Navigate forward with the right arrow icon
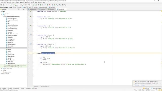Image resolution: width=162 pixels, height=91 pixels. 9,5
